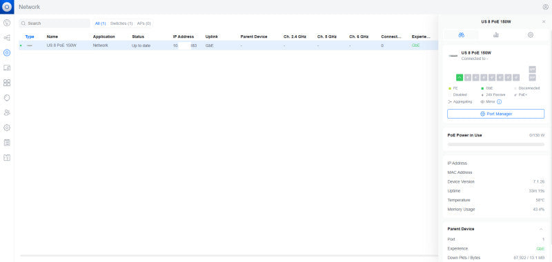552x262 pixels.
Task: Open the user account icon top right
Action: click(545, 7)
